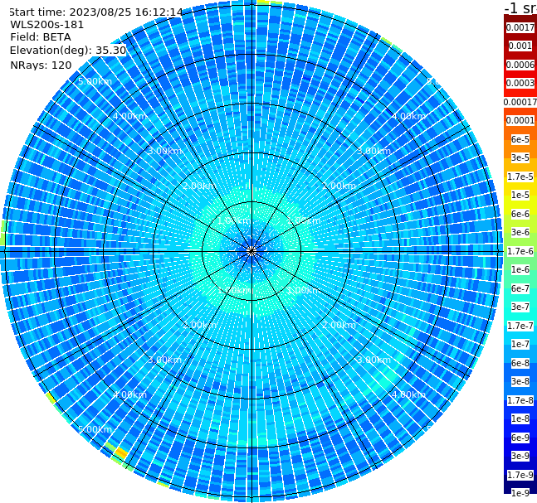Select the 2.00km range label in upper-right quadrant

point(339,186)
